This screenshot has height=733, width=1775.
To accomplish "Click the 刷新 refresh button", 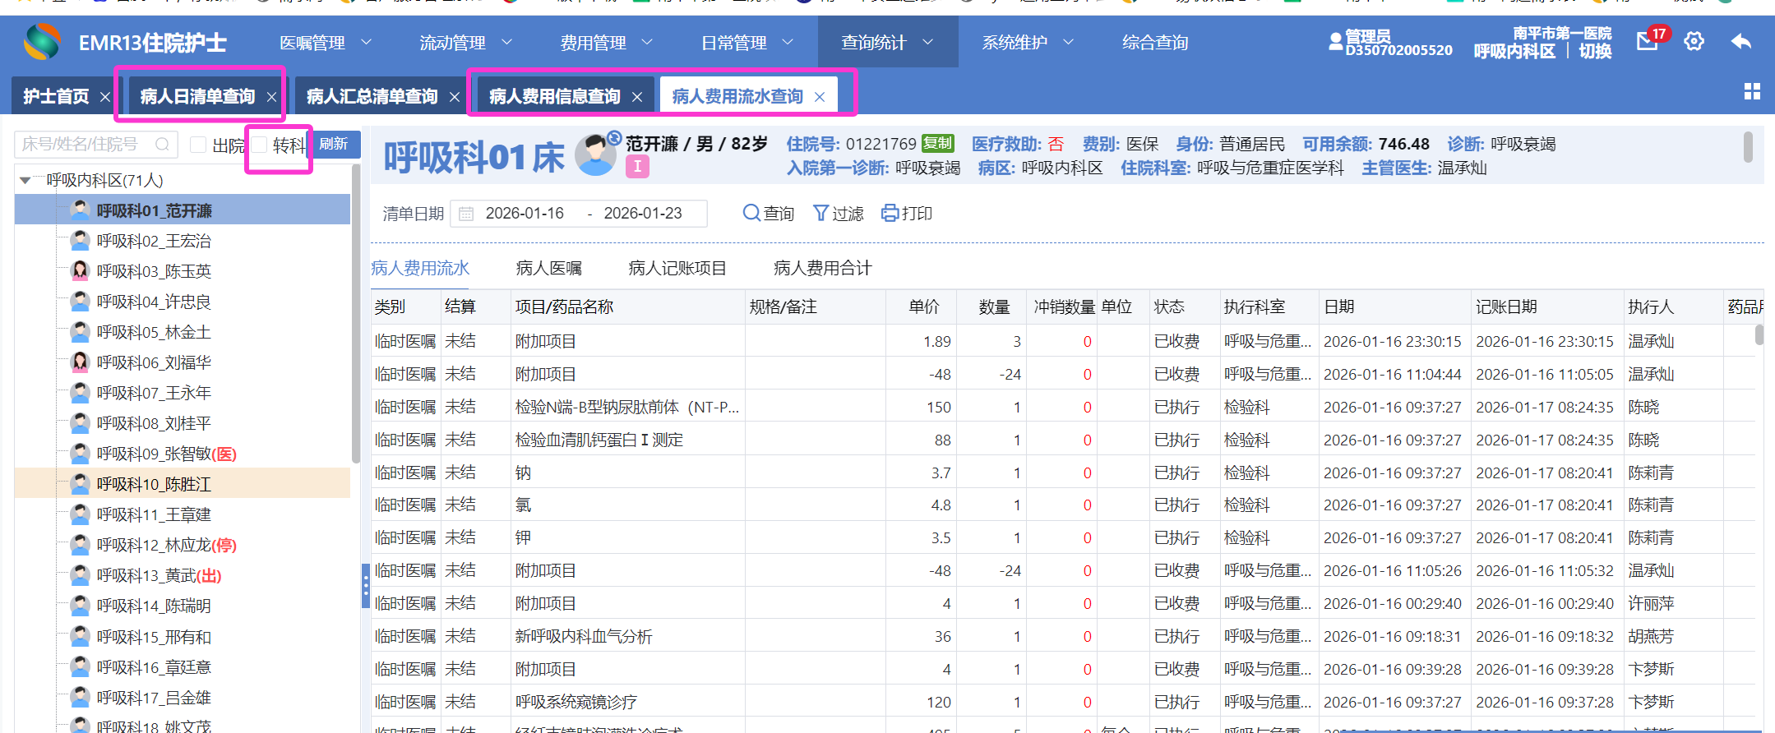I will (x=334, y=144).
